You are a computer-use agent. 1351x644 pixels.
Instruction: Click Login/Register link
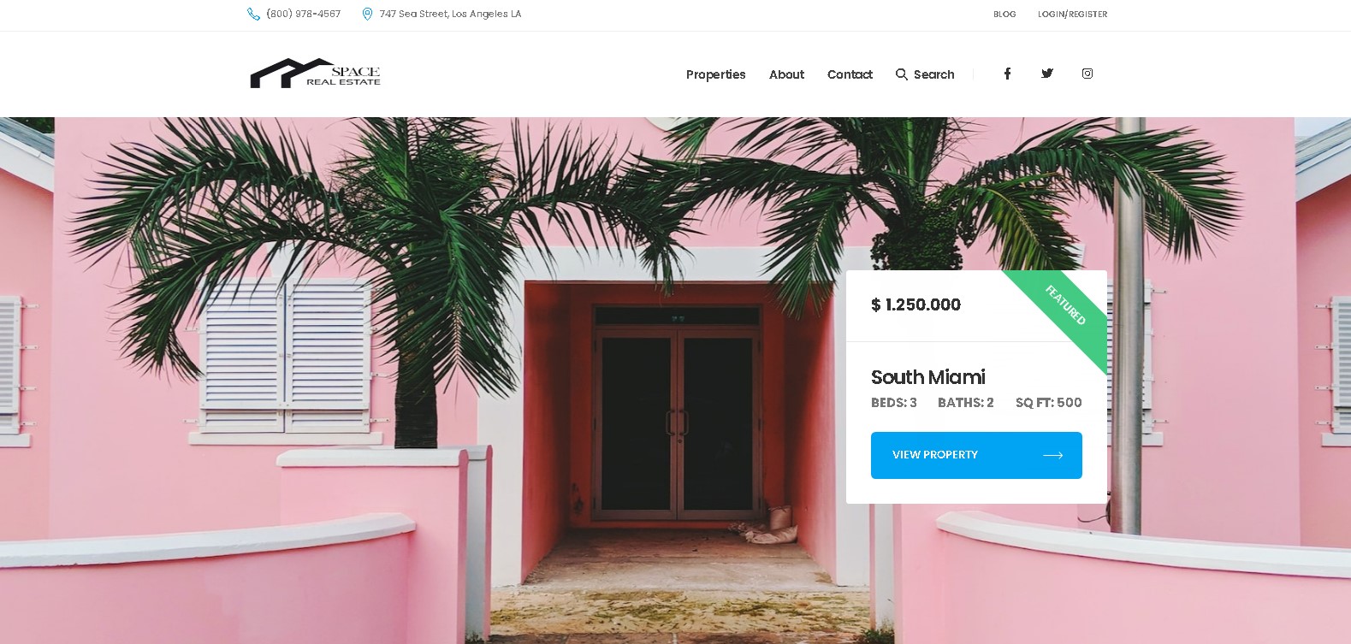click(1072, 15)
